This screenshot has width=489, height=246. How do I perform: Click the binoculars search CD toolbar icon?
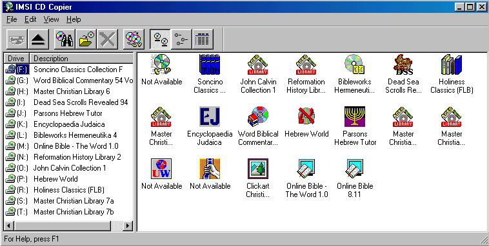coord(65,39)
